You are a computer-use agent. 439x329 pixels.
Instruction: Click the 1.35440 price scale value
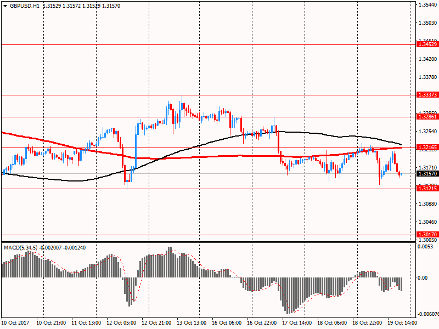[427, 5]
